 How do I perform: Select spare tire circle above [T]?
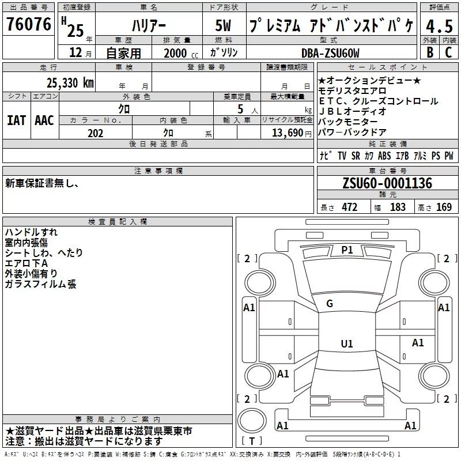252,421
